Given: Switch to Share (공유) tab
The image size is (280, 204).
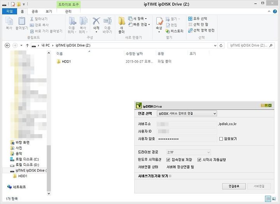Looking at the screenshot, I should [35, 11].
